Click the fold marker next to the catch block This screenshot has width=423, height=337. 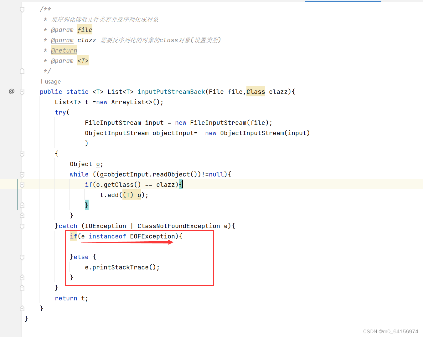[22, 227]
